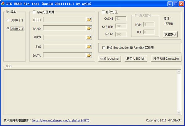The width and height of the screenshot is (185, 126).
Task: Open the malshenzu.com support link
Action: pos(61,120)
